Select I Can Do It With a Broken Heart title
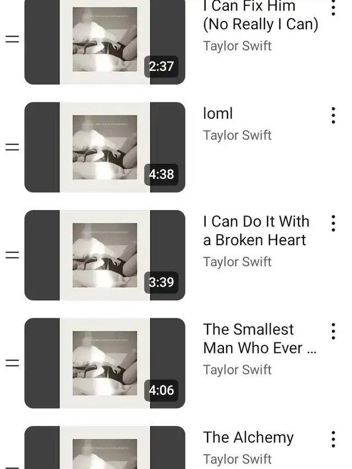This screenshot has height=469, width=352. pos(256,230)
